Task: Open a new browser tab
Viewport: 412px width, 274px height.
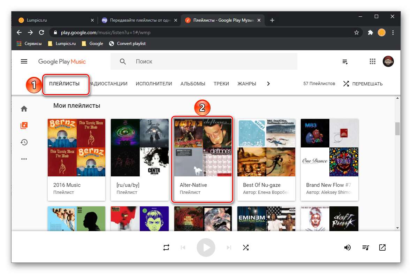Action: click(272, 20)
